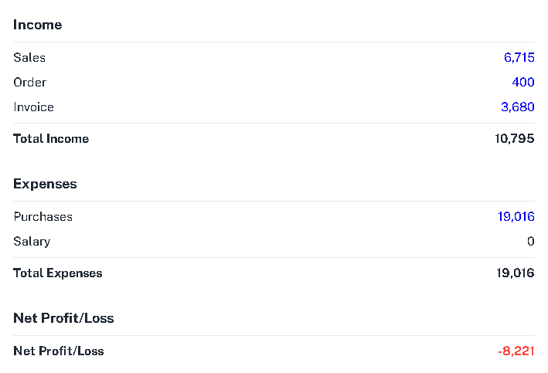Click the Order row label
Screen dimensions: 548x373
(x=29, y=82)
